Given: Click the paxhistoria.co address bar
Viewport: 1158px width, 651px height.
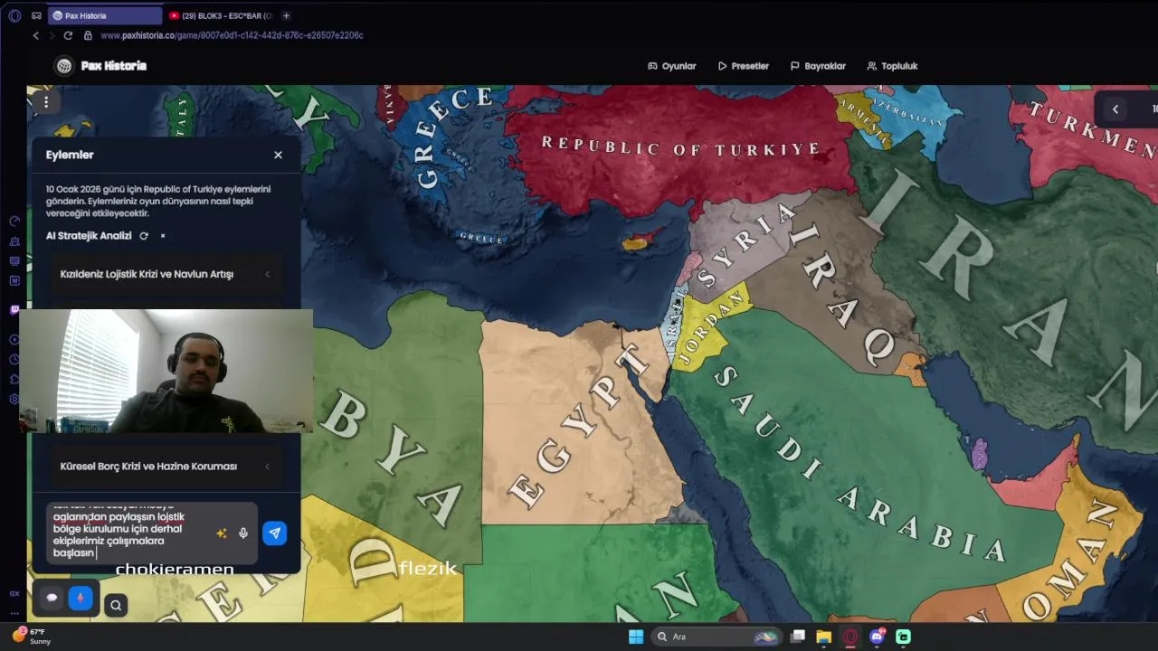Looking at the screenshot, I should click(x=232, y=35).
